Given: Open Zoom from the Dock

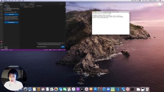Looking at the screenshot, I should 108,89.
